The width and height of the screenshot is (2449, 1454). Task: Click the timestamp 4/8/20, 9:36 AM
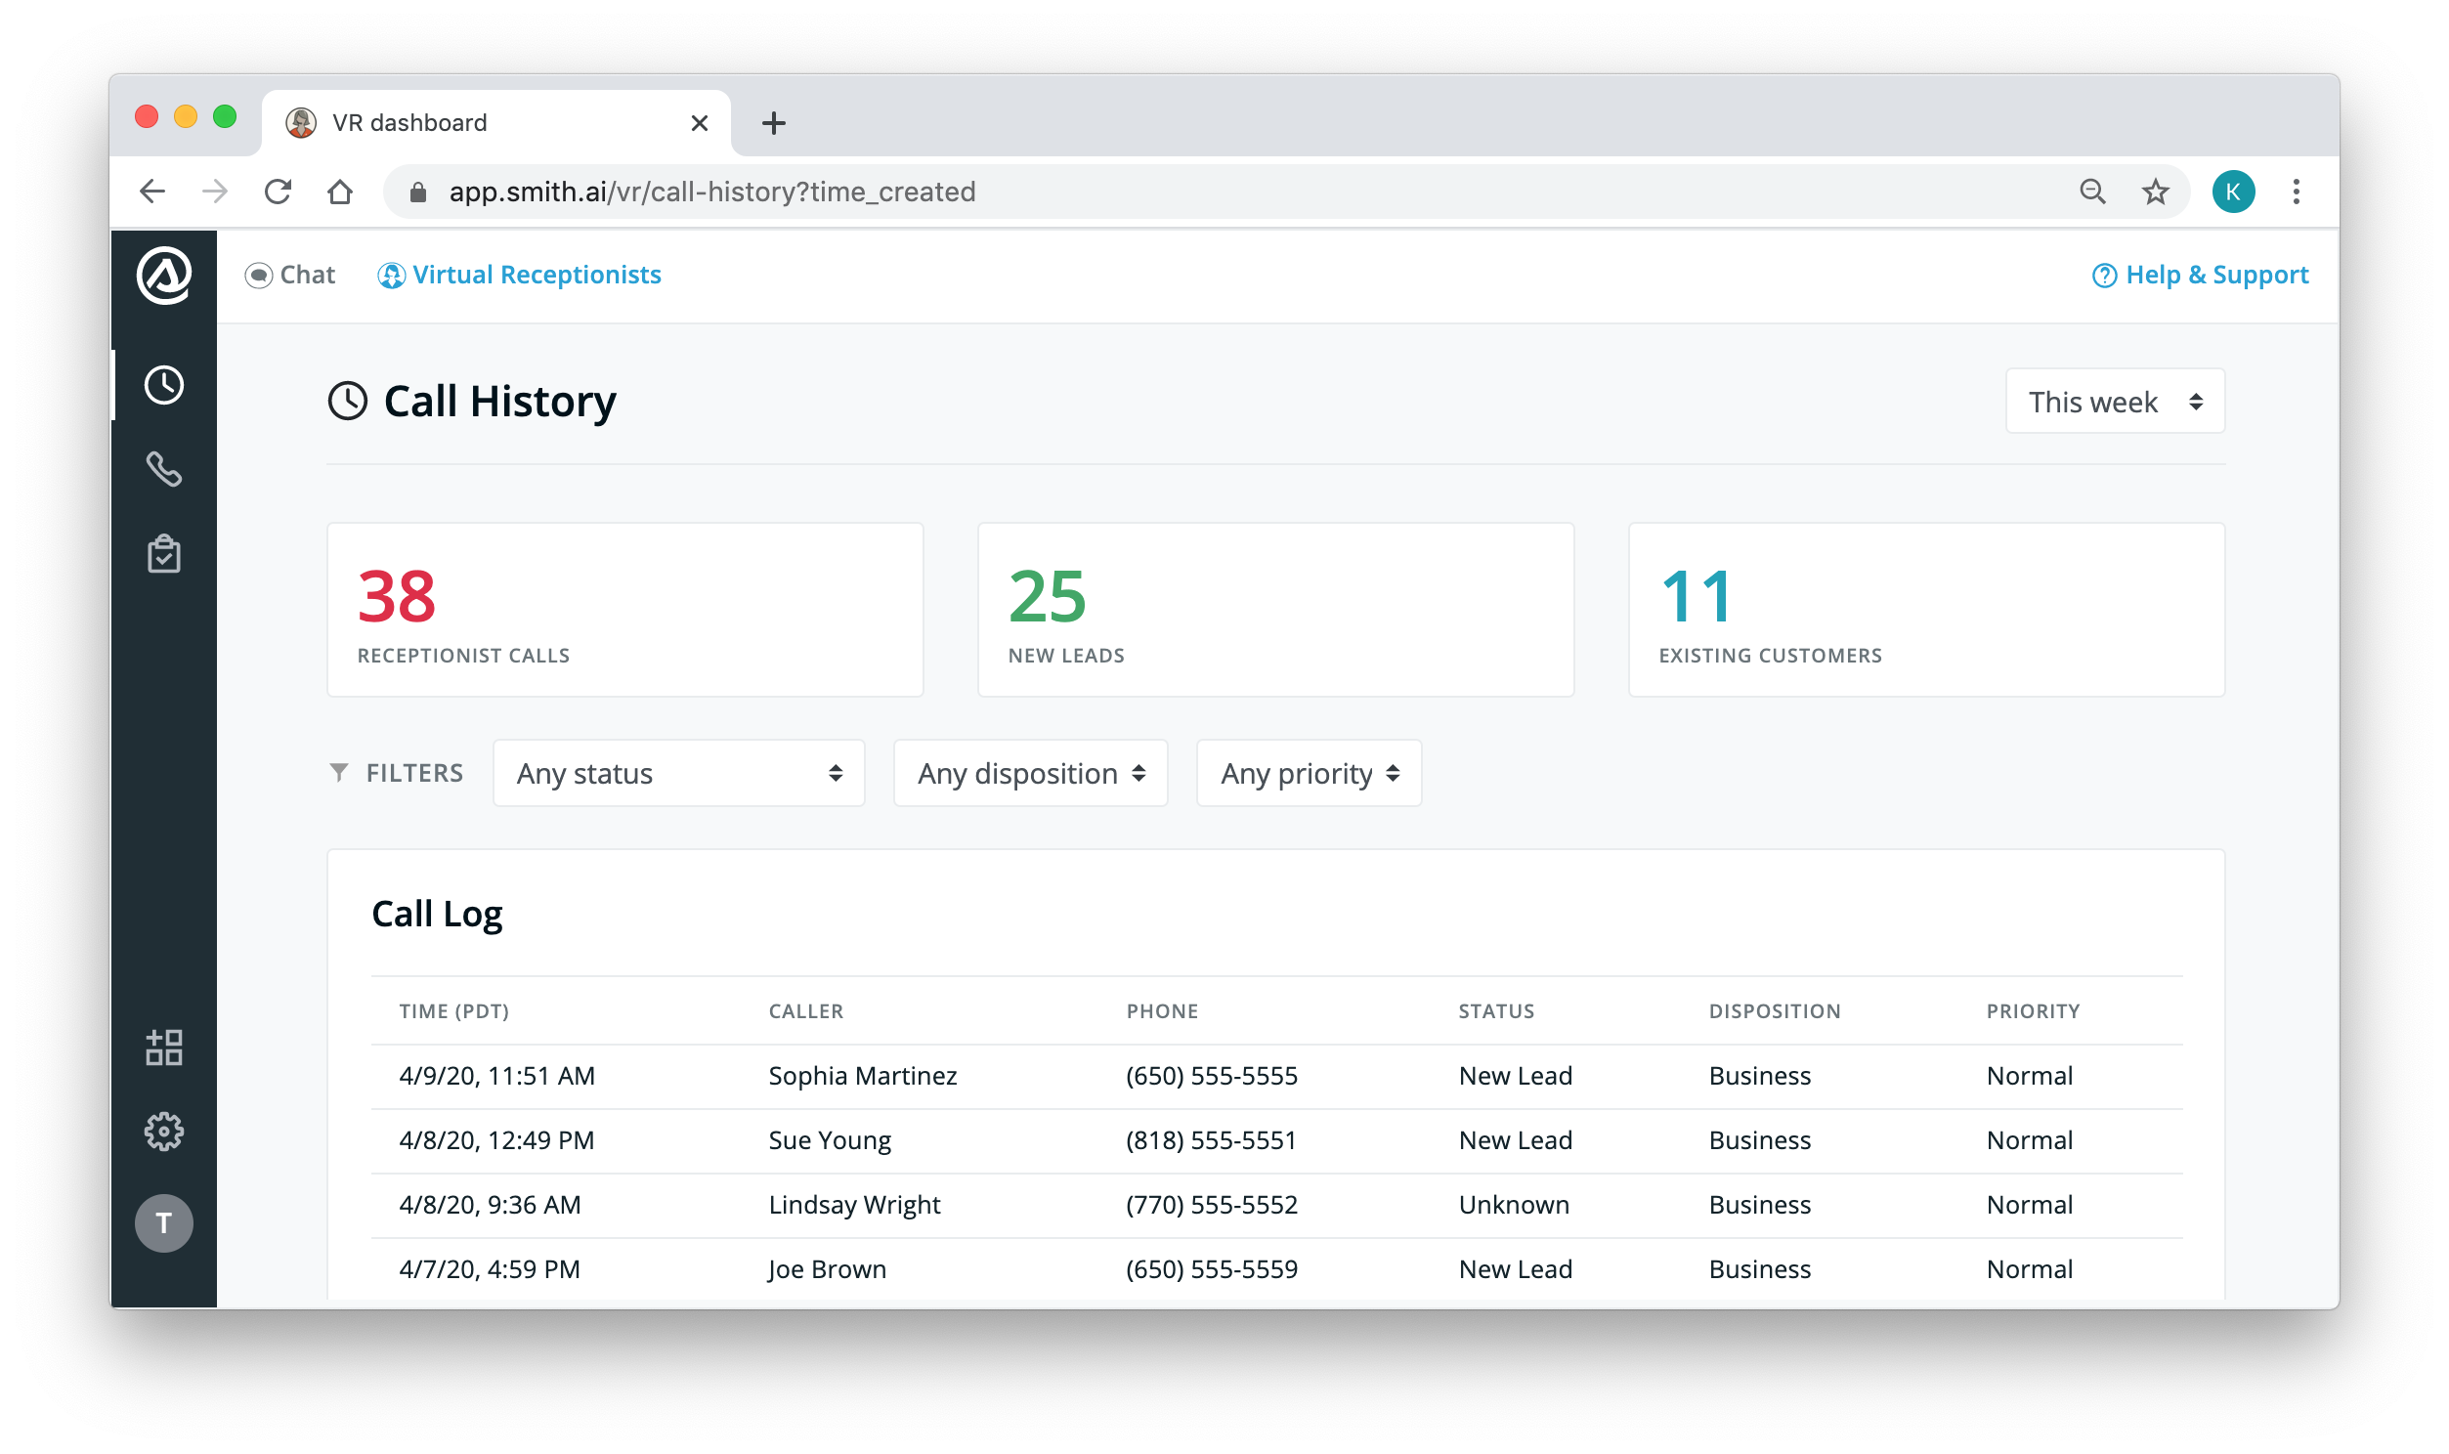490,1205
